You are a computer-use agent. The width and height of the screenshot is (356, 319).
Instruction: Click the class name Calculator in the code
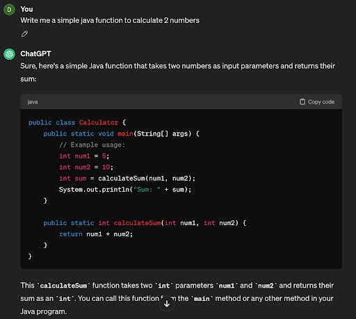click(x=99, y=122)
